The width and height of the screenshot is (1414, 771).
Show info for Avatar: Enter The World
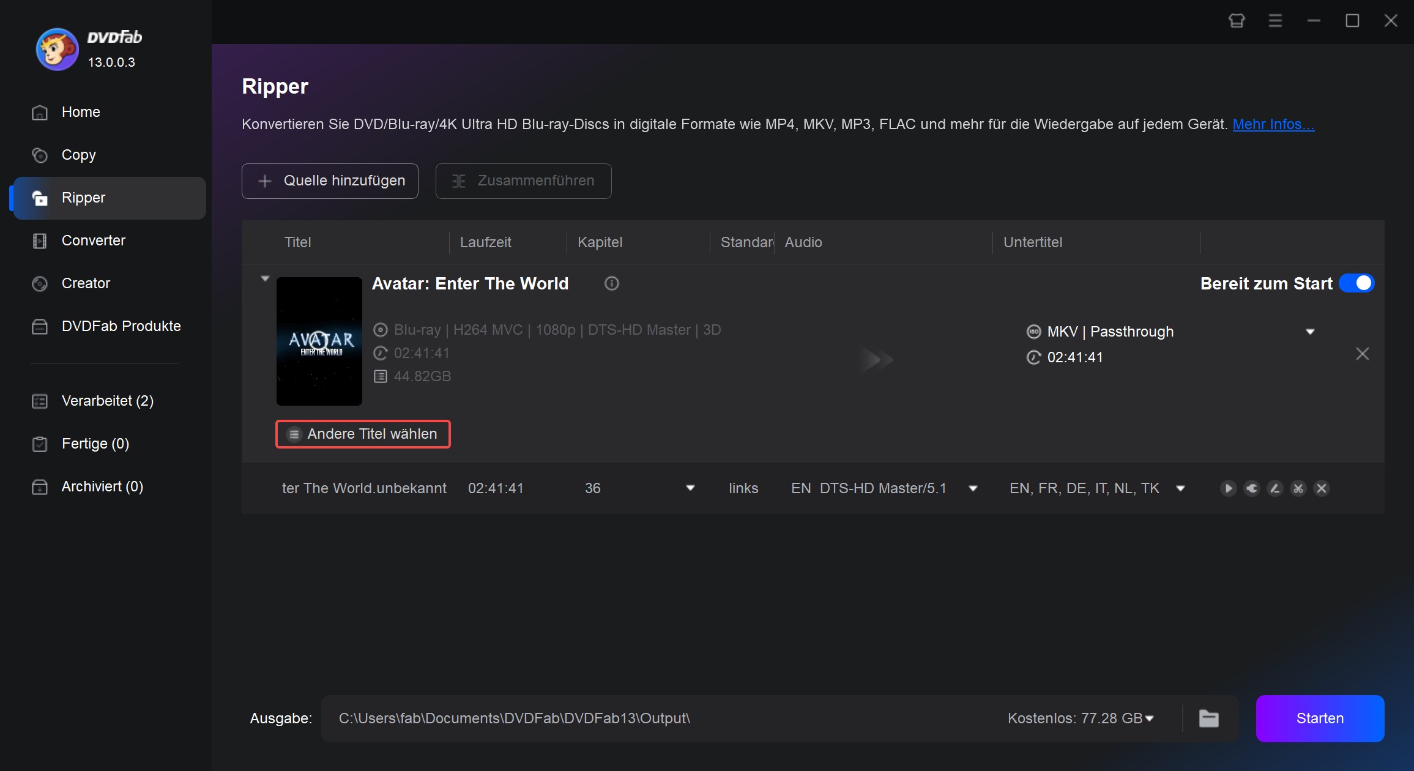coord(611,283)
